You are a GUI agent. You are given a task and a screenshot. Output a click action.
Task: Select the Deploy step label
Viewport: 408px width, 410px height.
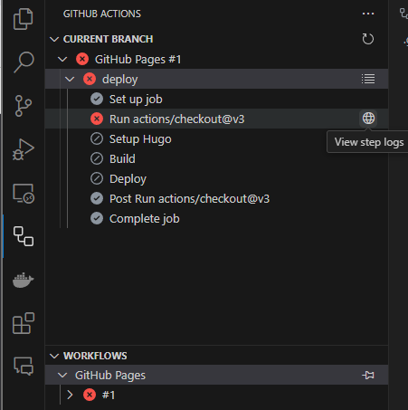click(128, 179)
